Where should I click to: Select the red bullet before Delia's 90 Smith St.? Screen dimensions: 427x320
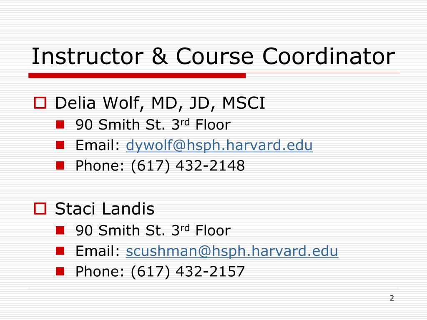(60, 125)
